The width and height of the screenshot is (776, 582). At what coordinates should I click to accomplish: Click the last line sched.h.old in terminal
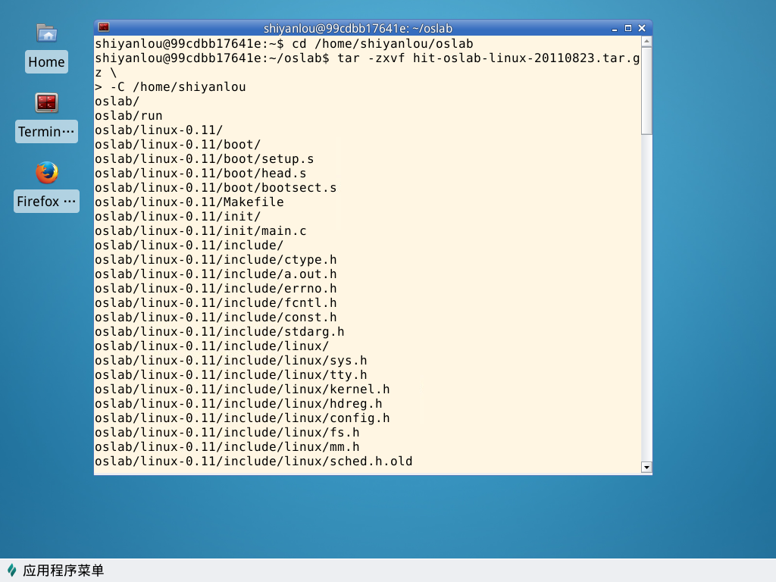click(x=254, y=462)
